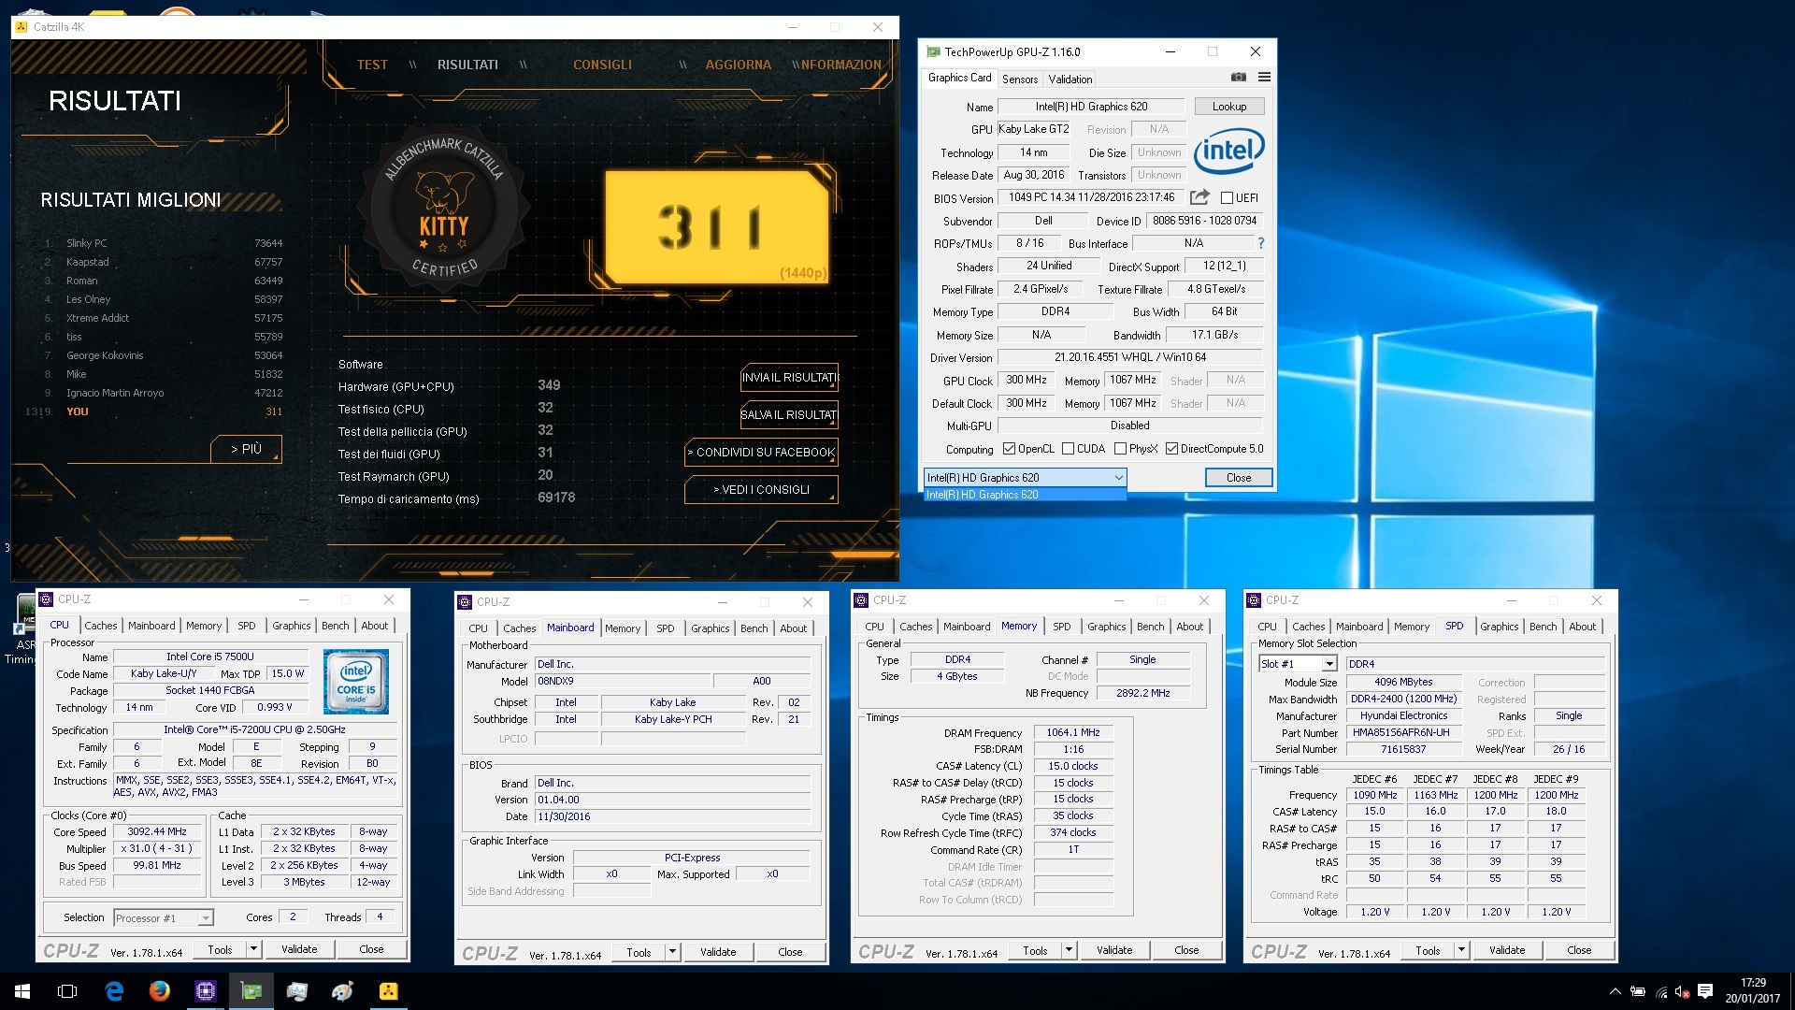Show hidden system tray icons
The width and height of the screenshot is (1795, 1010).
(x=1615, y=991)
